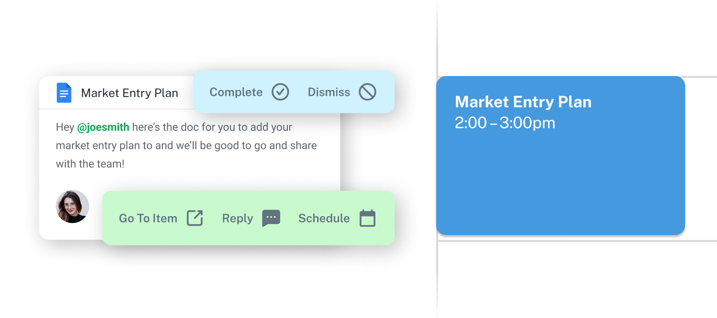Click the Complete button
Image resolution: width=717 pixels, height=318 pixels.
(x=237, y=92)
